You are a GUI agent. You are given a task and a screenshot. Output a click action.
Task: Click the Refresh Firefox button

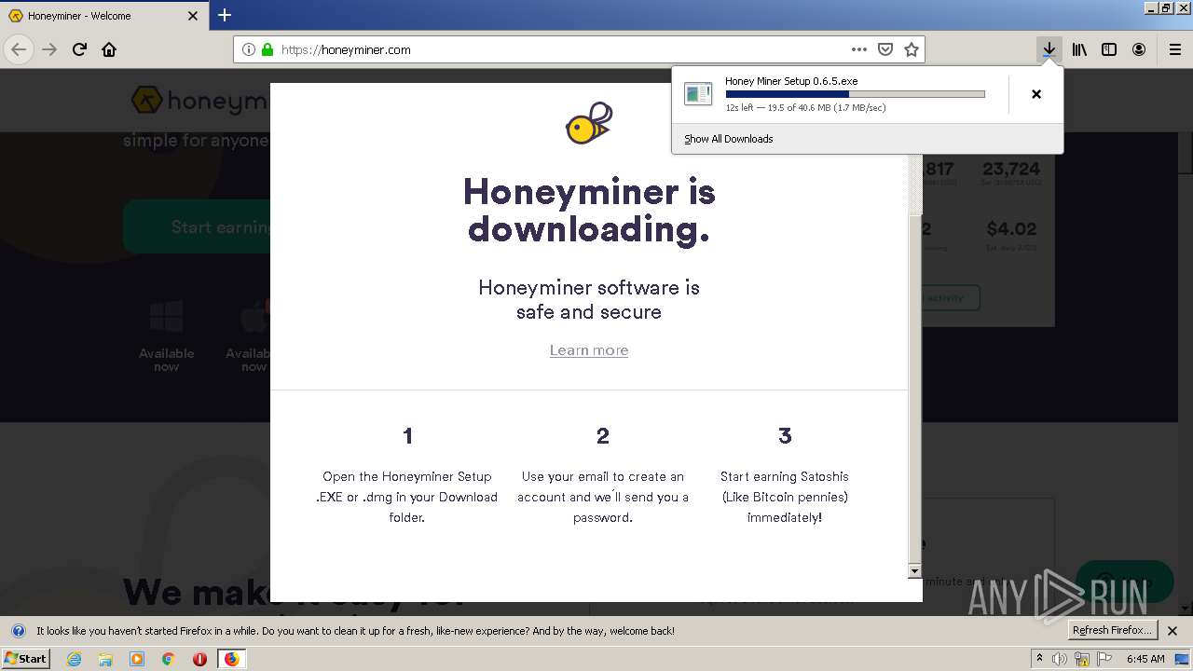click(x=1112, y=631)
